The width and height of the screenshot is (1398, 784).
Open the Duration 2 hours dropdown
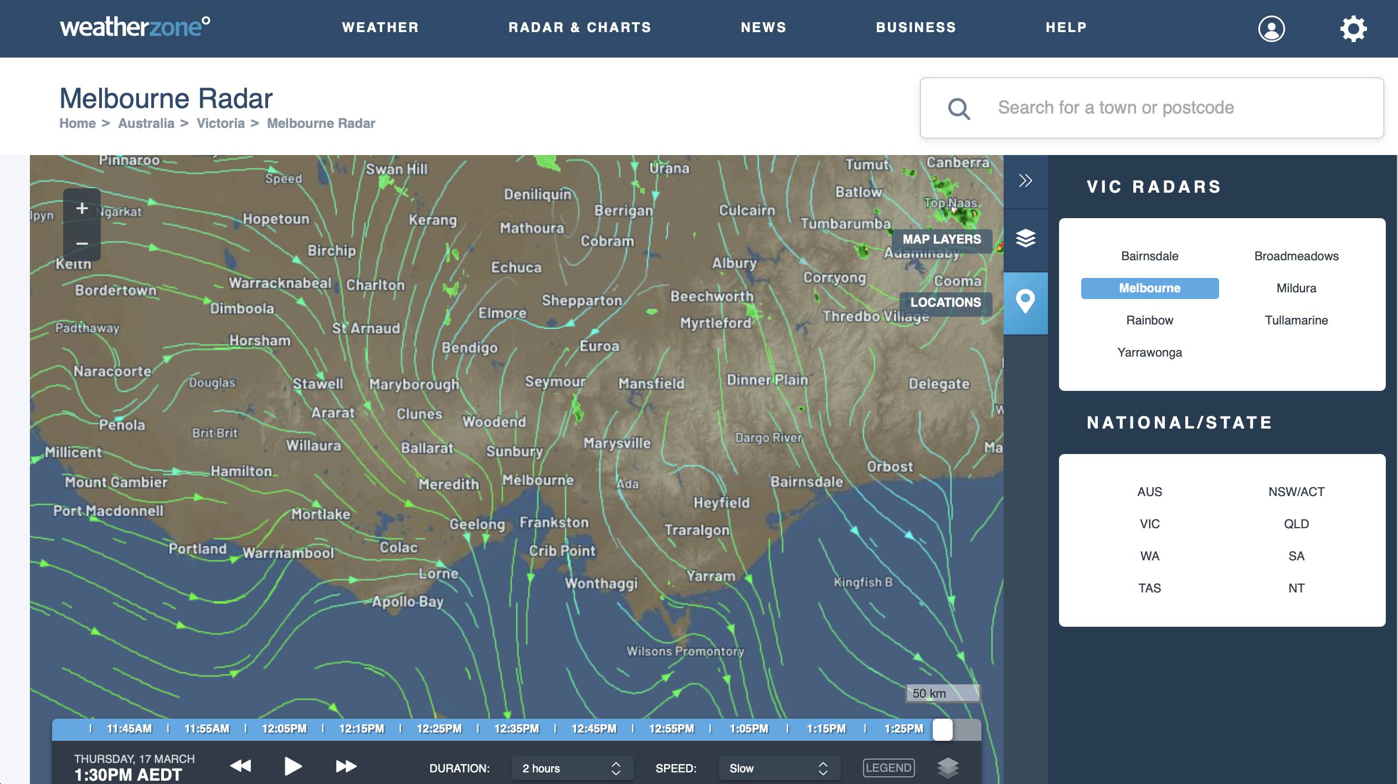click(x=571, y=768)
